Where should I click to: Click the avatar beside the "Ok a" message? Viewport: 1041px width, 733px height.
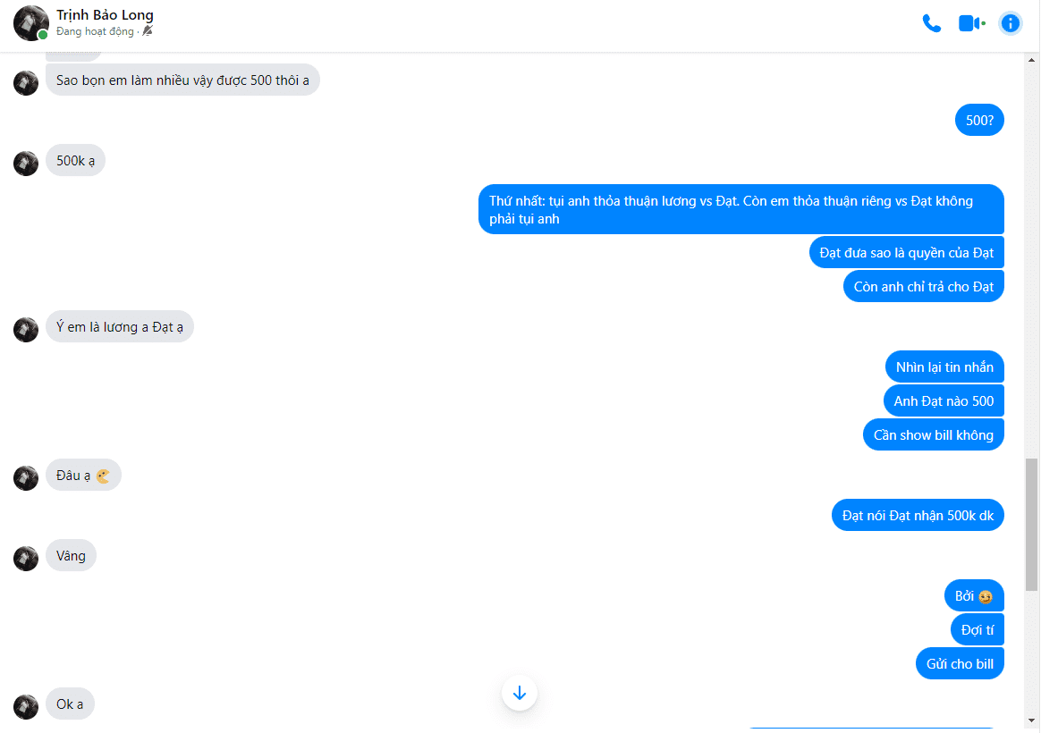pyautogui.click(x=26, y=706)
